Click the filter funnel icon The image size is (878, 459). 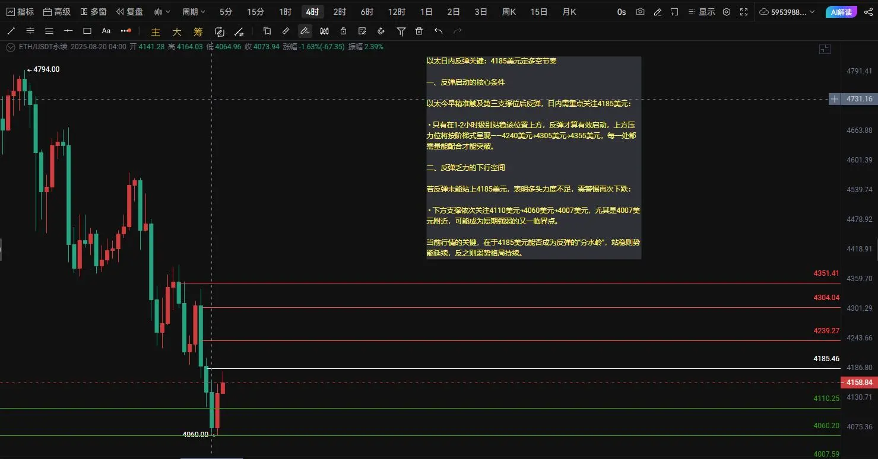[x=401, y=31]
